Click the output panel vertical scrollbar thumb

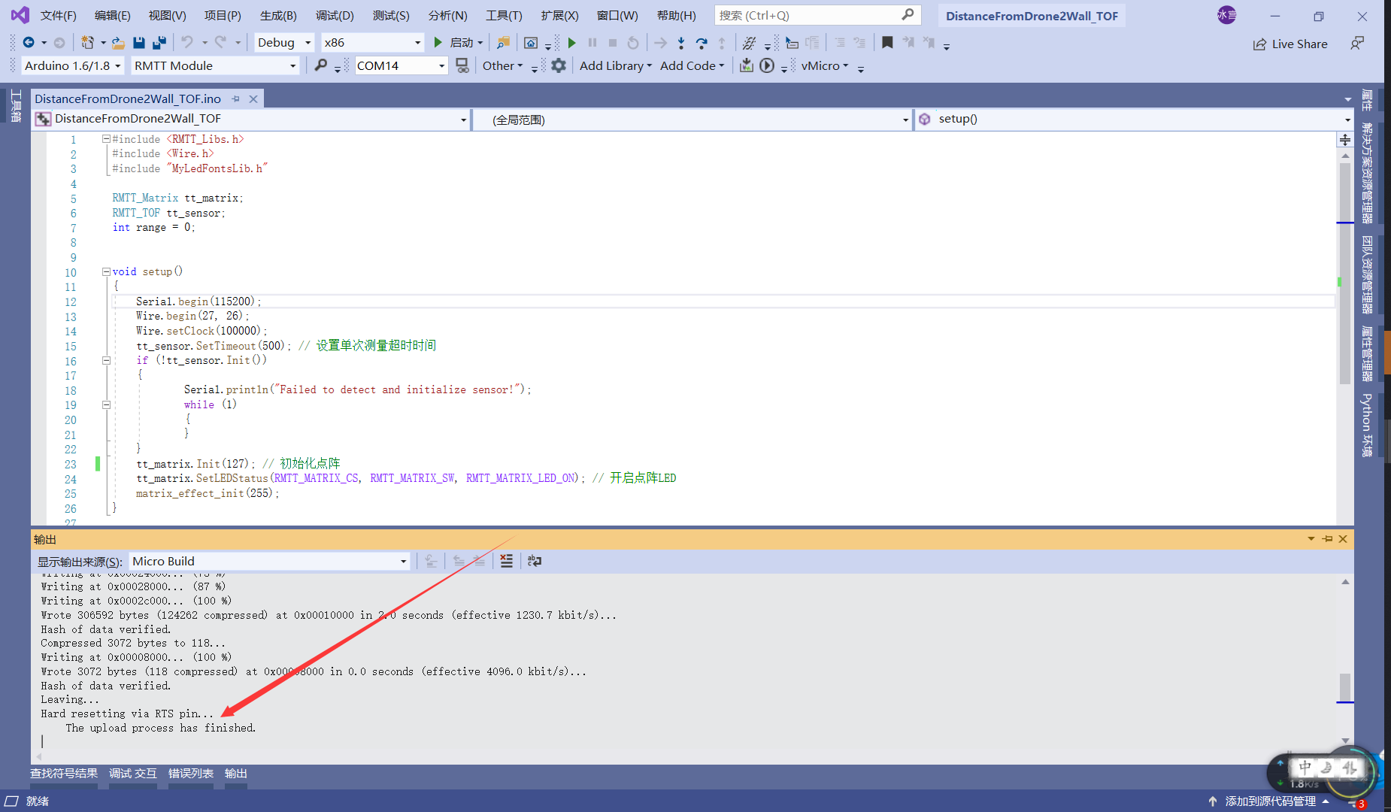[x=1345, y=687]
